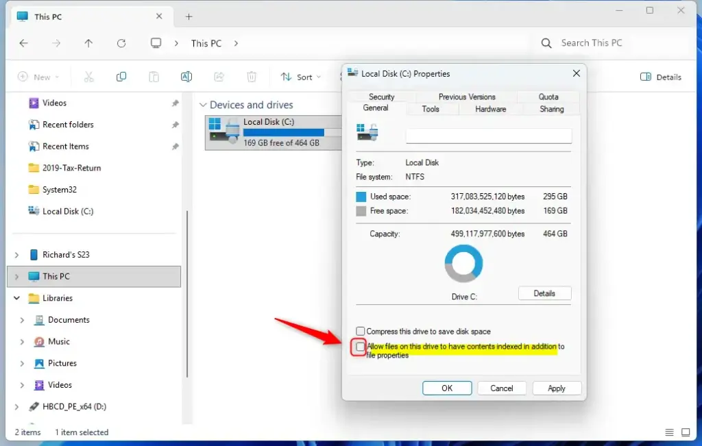Click Apply in Properties dialog

tap(557, 388)
